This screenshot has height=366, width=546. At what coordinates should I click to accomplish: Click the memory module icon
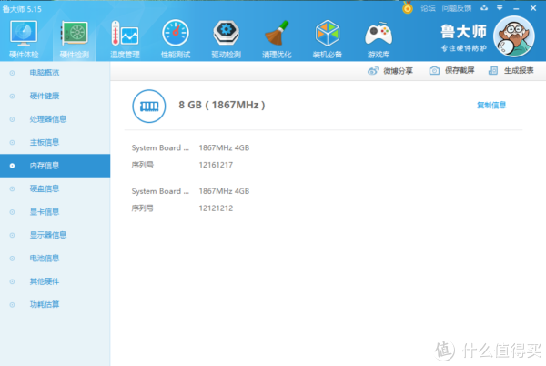(x=149, y=107)
